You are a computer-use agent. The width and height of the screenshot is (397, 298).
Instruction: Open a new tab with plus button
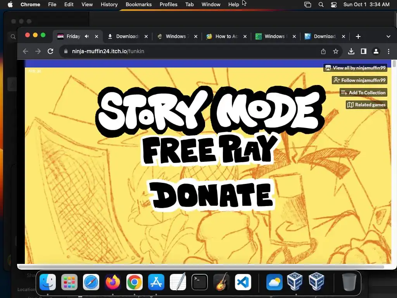[x=358, y=36]
